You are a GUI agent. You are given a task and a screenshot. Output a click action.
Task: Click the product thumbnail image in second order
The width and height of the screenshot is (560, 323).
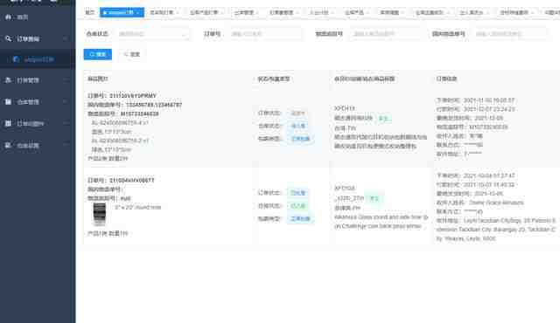100,214
